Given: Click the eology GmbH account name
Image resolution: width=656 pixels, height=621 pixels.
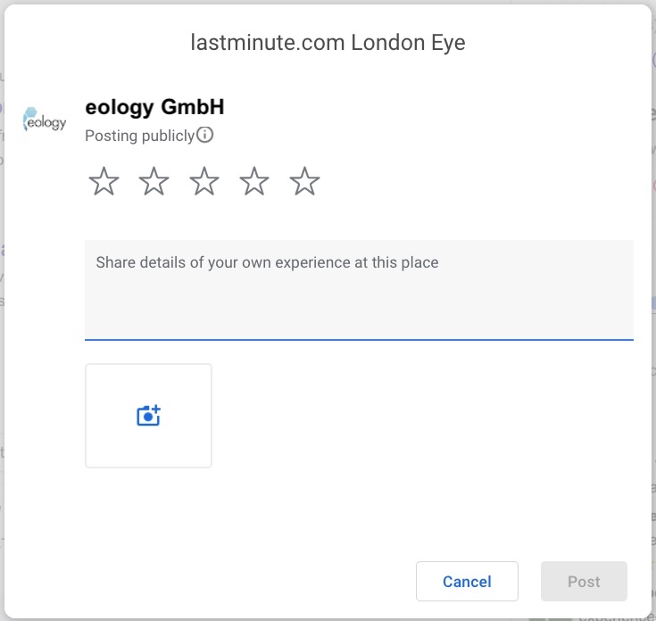Looking at the screenshot, I should pos(154,107).
